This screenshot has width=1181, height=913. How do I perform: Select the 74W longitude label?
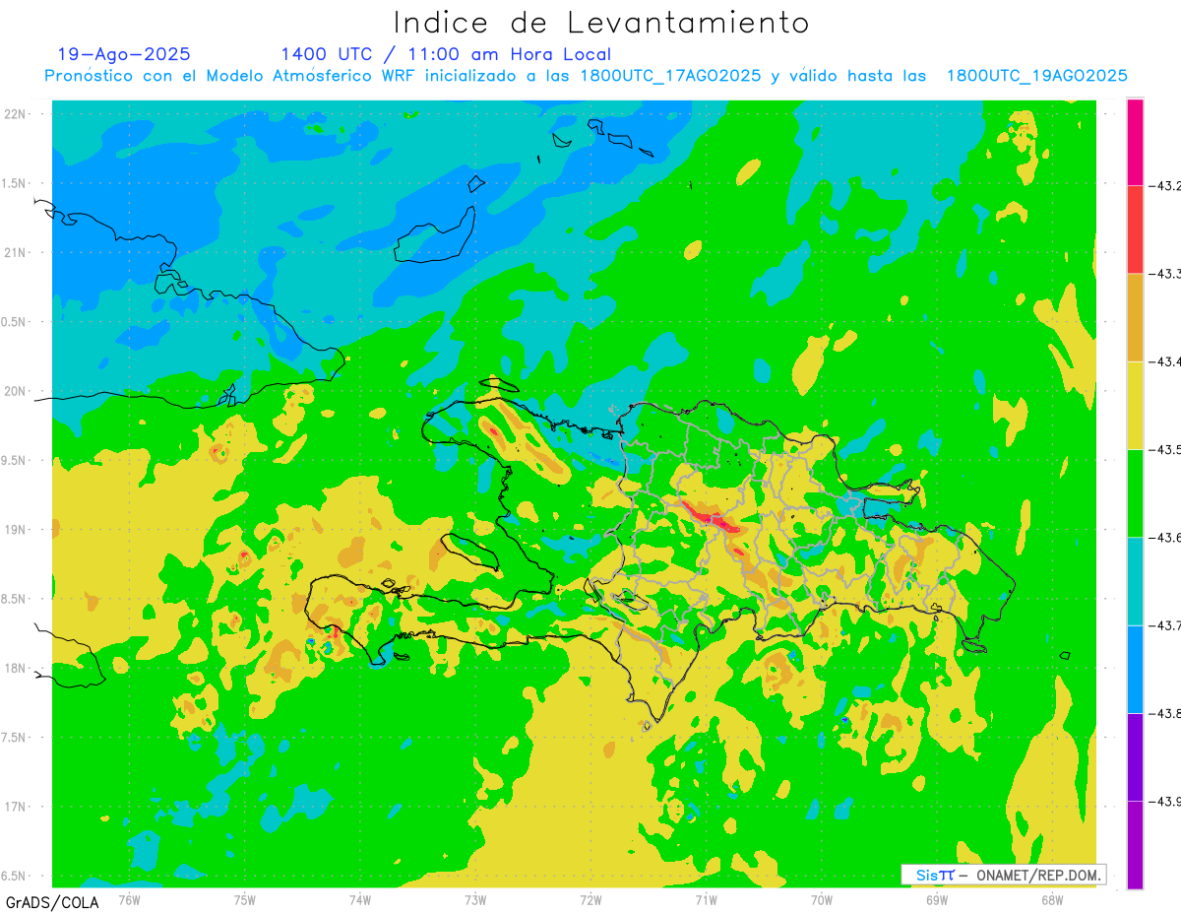coord(360,899)
